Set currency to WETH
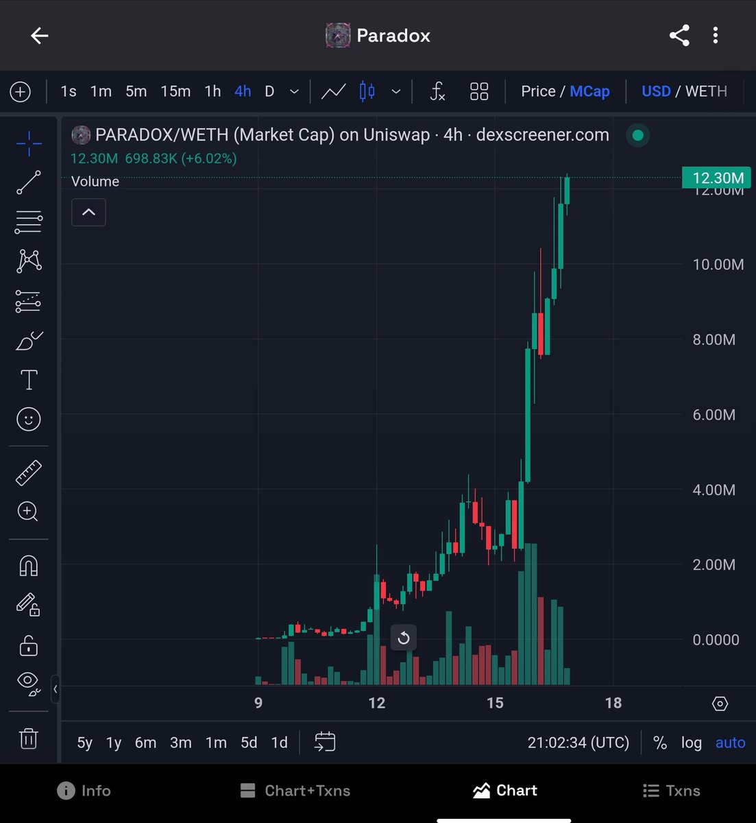 coord(706,91)
